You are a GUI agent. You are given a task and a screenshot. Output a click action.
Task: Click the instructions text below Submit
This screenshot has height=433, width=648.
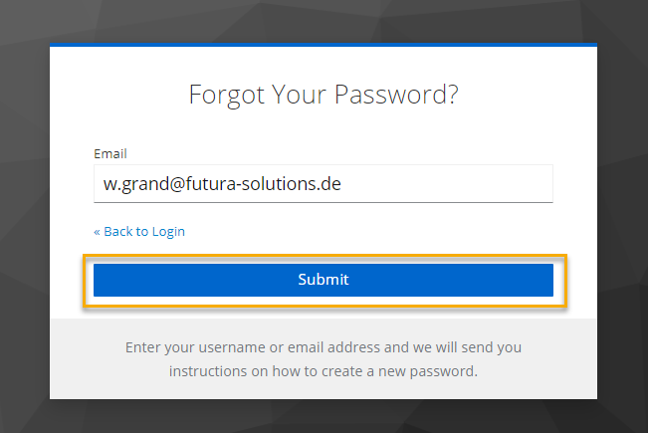pyautogui.click(x=324, y=359)
